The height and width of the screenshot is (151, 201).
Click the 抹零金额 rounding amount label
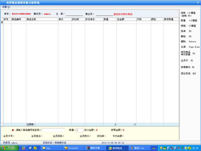pos(117,130)
